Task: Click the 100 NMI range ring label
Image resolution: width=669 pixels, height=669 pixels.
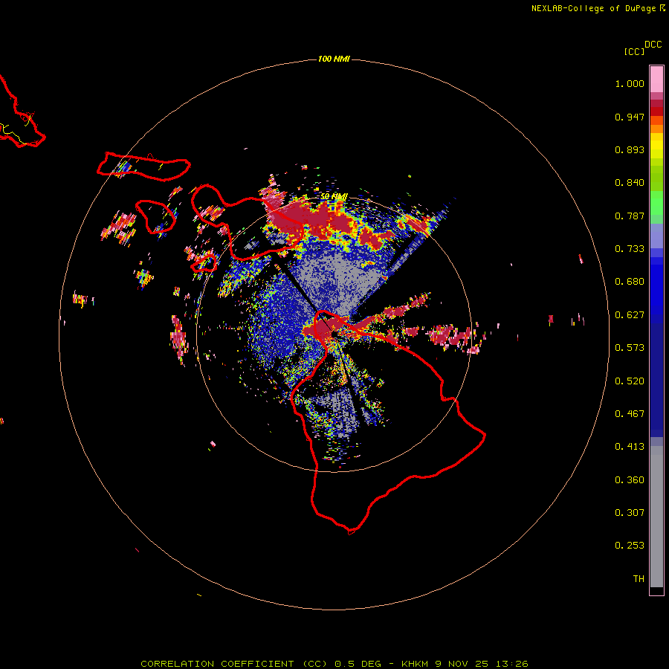Action: pyautogui.click(x=334, y=59)
